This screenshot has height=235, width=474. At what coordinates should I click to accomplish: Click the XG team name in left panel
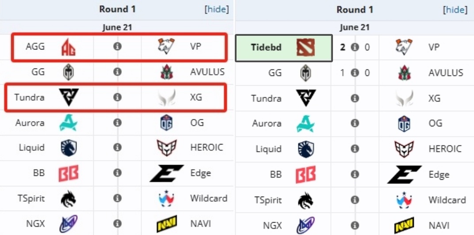point(196,97)
